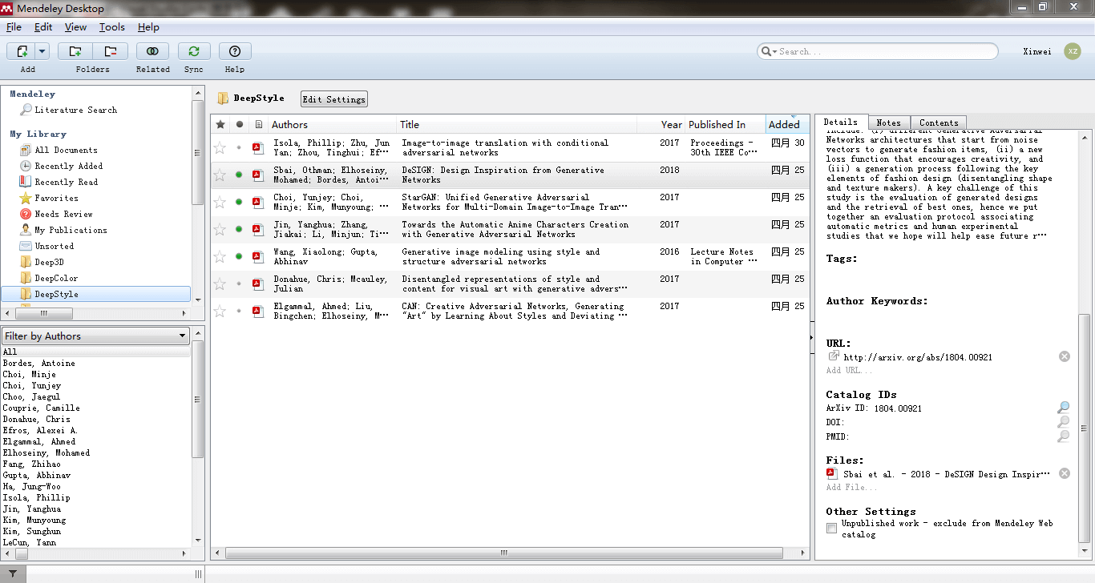Click the create new folder icon
1095x583 pixels.
coord(75,51)
